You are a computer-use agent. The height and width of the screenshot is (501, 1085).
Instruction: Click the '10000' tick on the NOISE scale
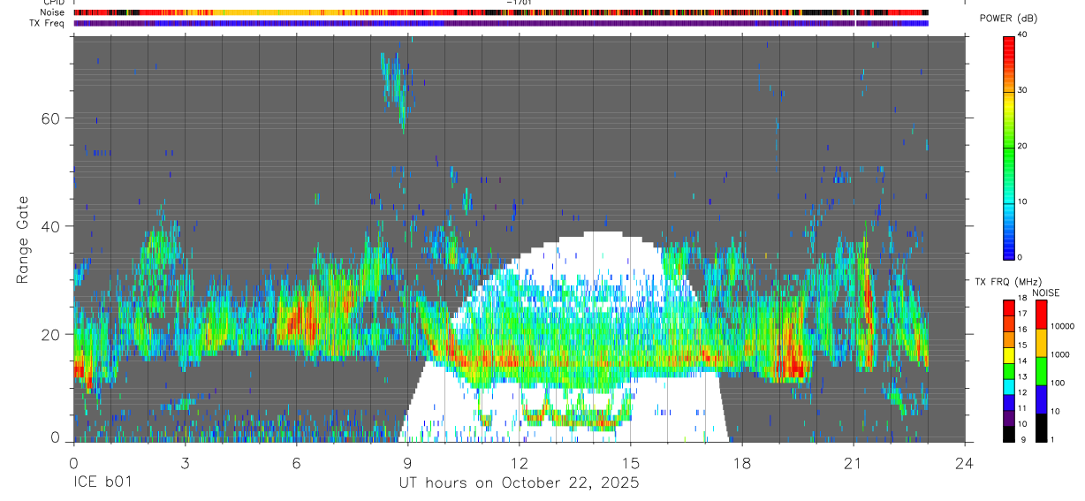1063,327
